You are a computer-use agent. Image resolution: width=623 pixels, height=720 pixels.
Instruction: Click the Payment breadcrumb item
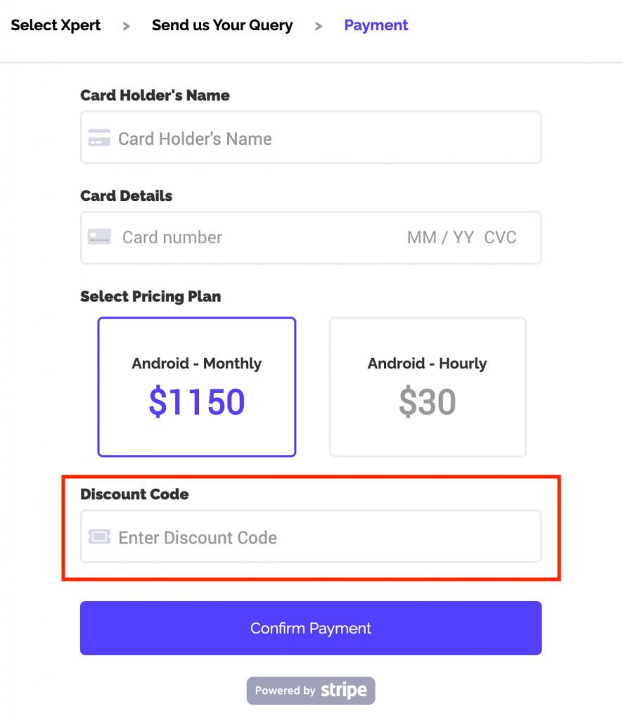(x=375, y=25)
